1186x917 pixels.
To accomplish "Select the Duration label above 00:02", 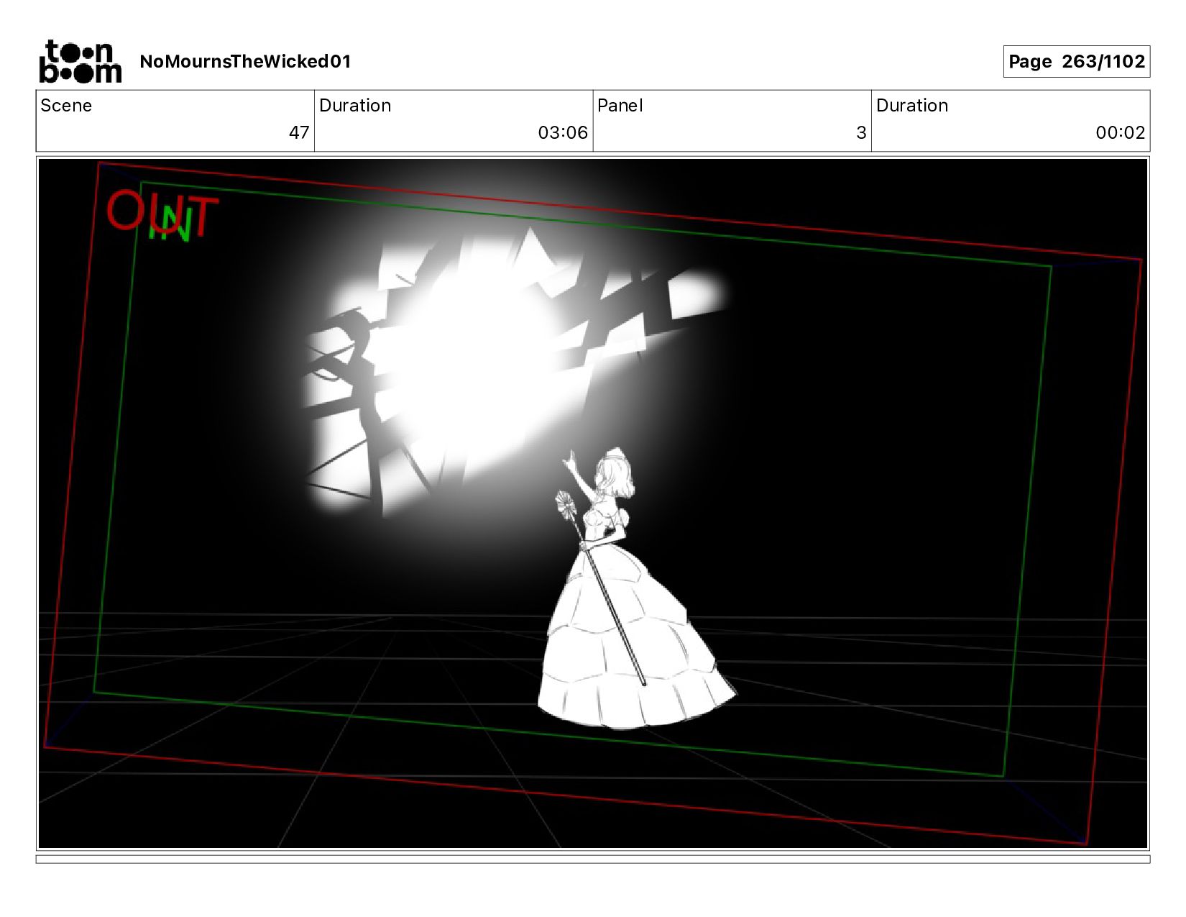I will [x=912, y=106].
